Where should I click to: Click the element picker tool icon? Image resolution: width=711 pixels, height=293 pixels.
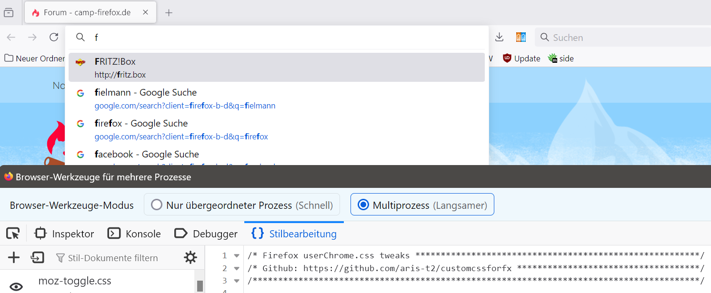[13, 234]
